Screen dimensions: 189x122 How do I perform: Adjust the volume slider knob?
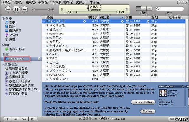(49, 9)
